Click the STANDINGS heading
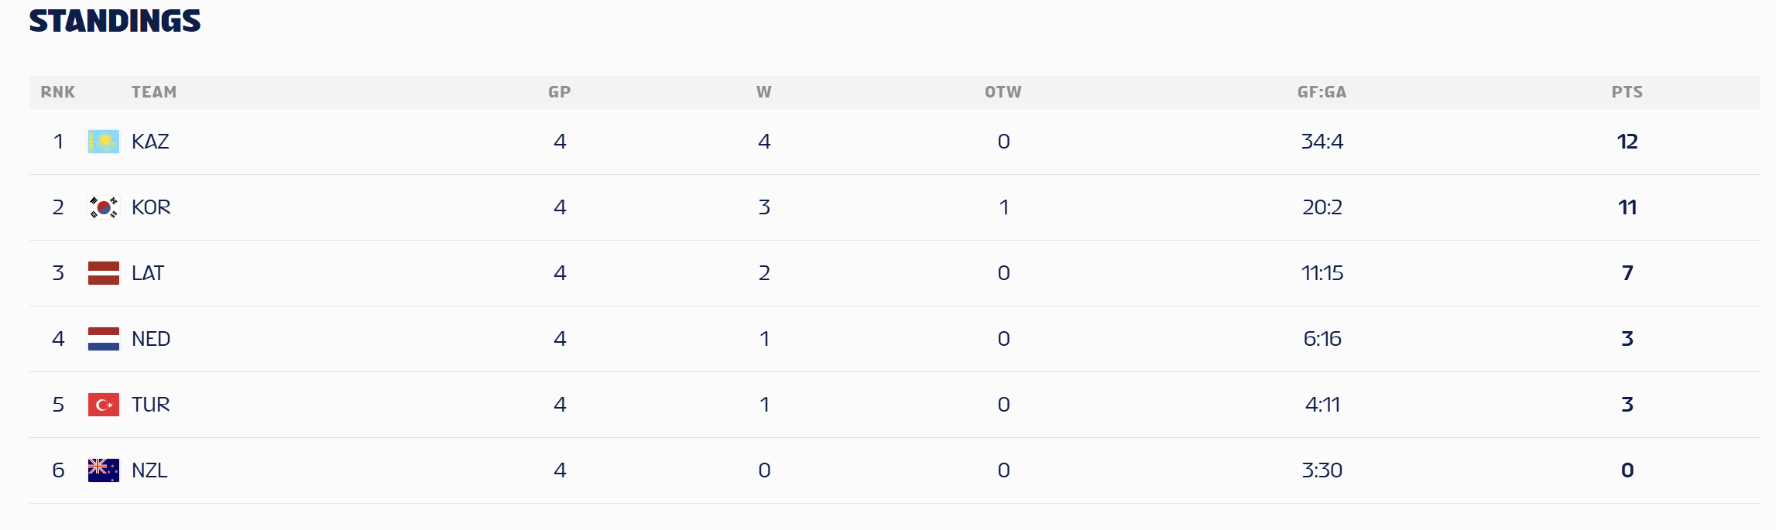Image resolution: width=1776 pixels, height=530 pixels. coord(115,21)
